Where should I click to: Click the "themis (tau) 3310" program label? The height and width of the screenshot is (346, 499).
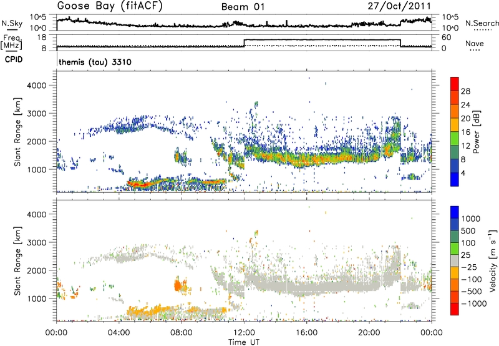(95, 62)
